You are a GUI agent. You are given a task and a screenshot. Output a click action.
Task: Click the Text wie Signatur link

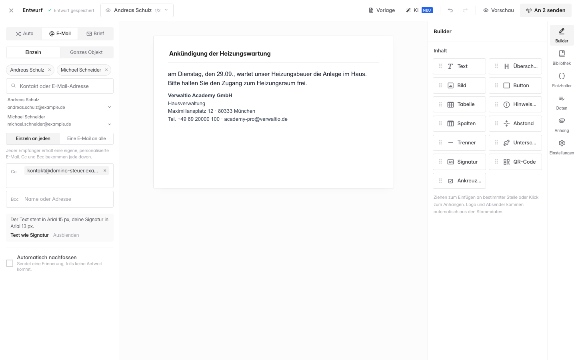click(x=30, y=235)
